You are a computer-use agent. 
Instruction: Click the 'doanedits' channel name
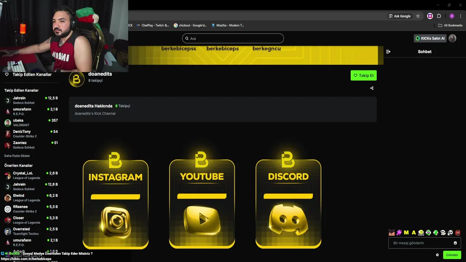pos(100,74)
